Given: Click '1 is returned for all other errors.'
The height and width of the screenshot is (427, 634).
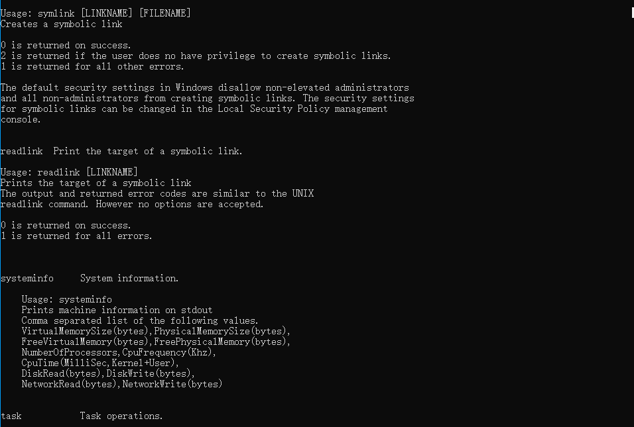Looking at the screenshot, I should [x=92, y=66].
